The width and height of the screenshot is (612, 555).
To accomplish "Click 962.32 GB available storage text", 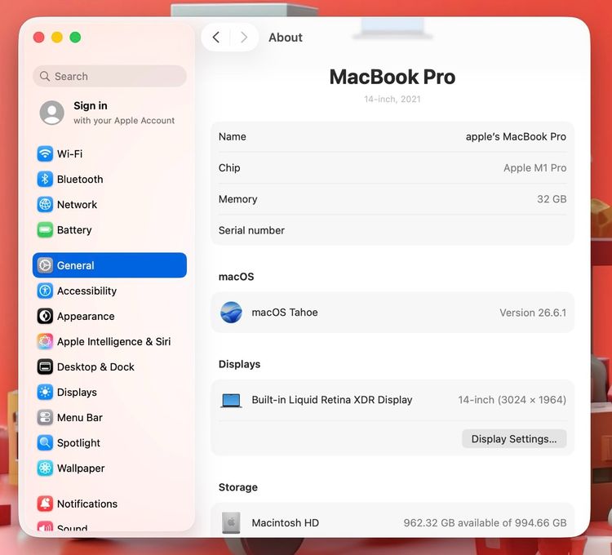I will click(485, 523).
